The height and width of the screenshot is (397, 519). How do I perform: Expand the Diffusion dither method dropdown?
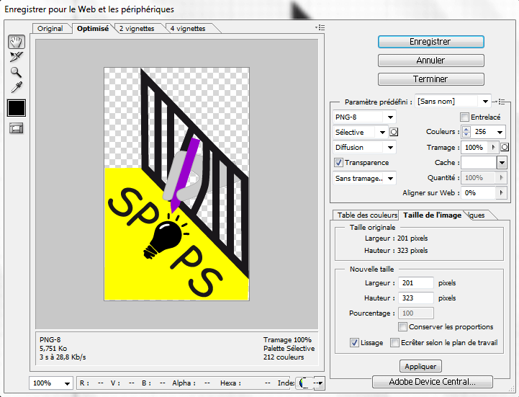tap(364, 147)
